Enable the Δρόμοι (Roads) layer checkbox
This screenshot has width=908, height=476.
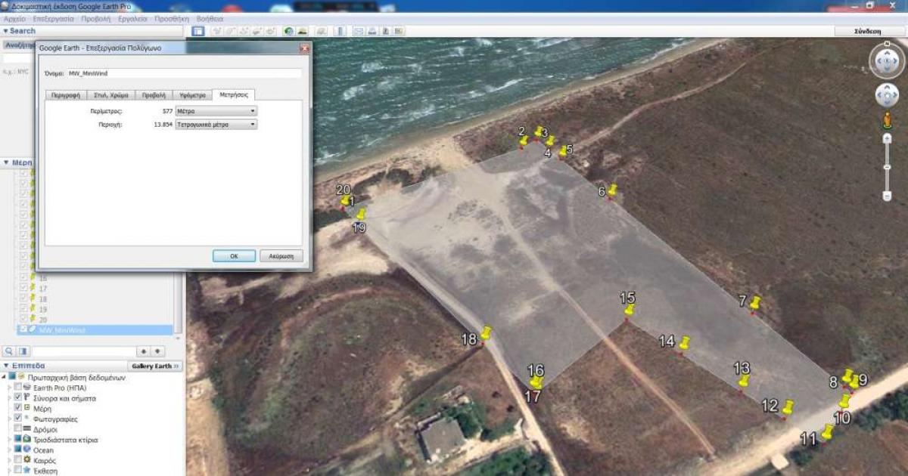click(x=18, y=429)
